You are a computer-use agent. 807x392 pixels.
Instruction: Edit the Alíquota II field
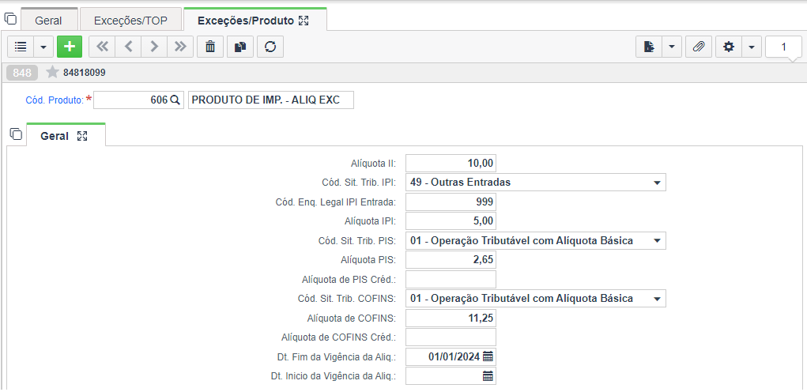click(x=451, y=164)
